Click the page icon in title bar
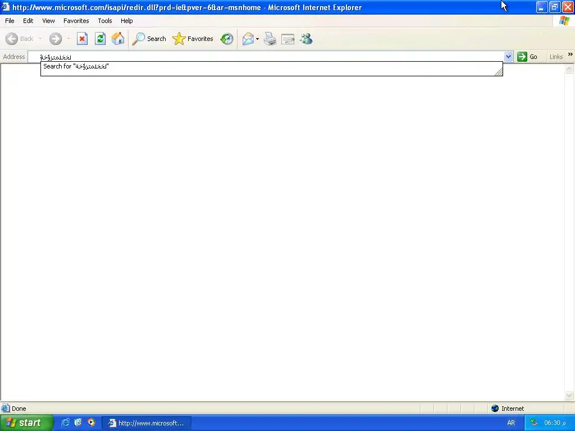Screen dimensions: 575x431 [x=6, y=7]
